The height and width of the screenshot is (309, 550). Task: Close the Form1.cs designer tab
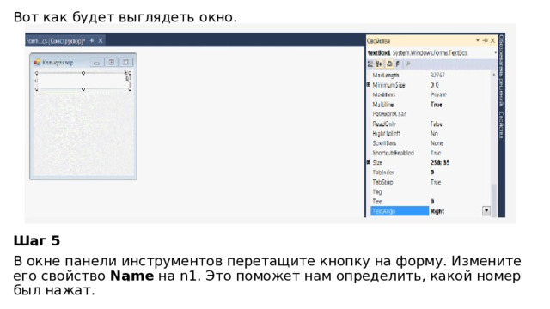(x=101, y=40)
